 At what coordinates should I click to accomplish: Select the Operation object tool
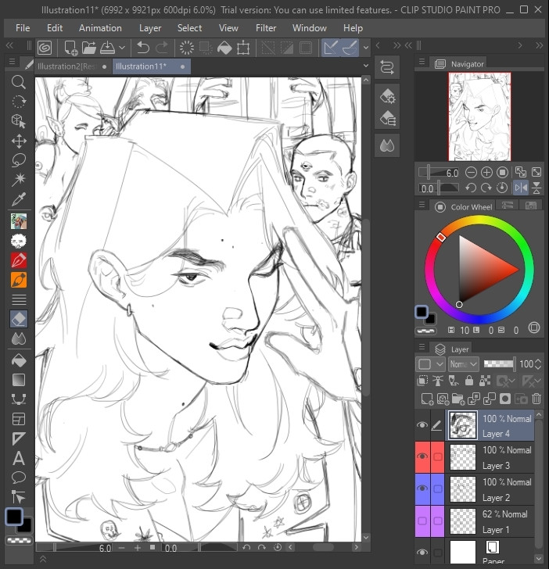(19, 120)
